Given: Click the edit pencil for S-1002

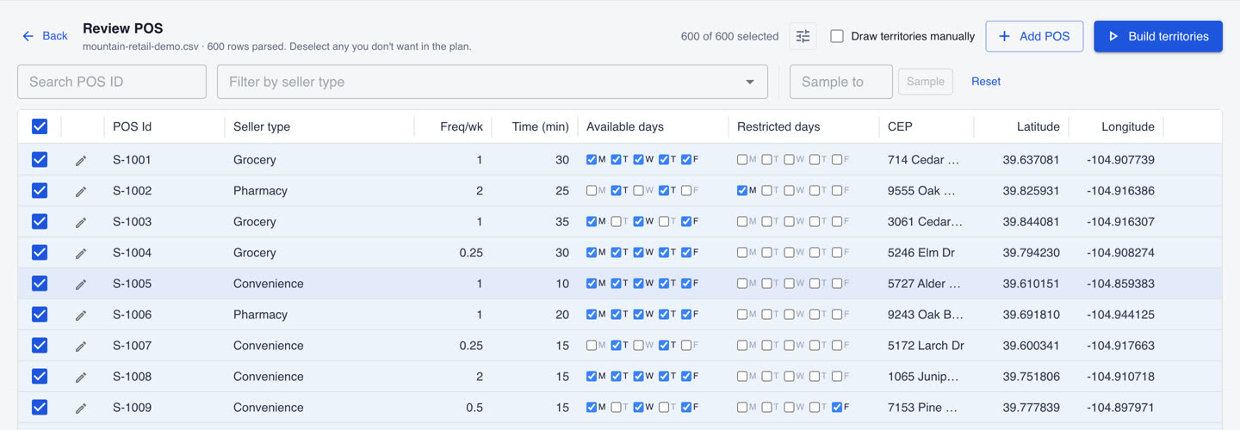Looking at the screenshot, I should pos(81,191).
